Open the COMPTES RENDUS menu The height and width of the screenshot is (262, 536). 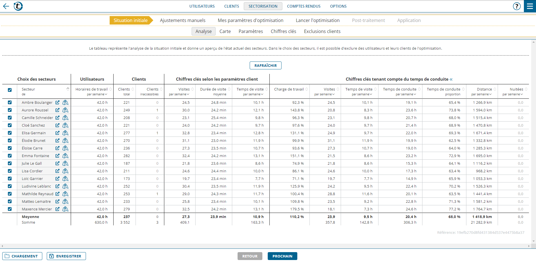(304, 6)
